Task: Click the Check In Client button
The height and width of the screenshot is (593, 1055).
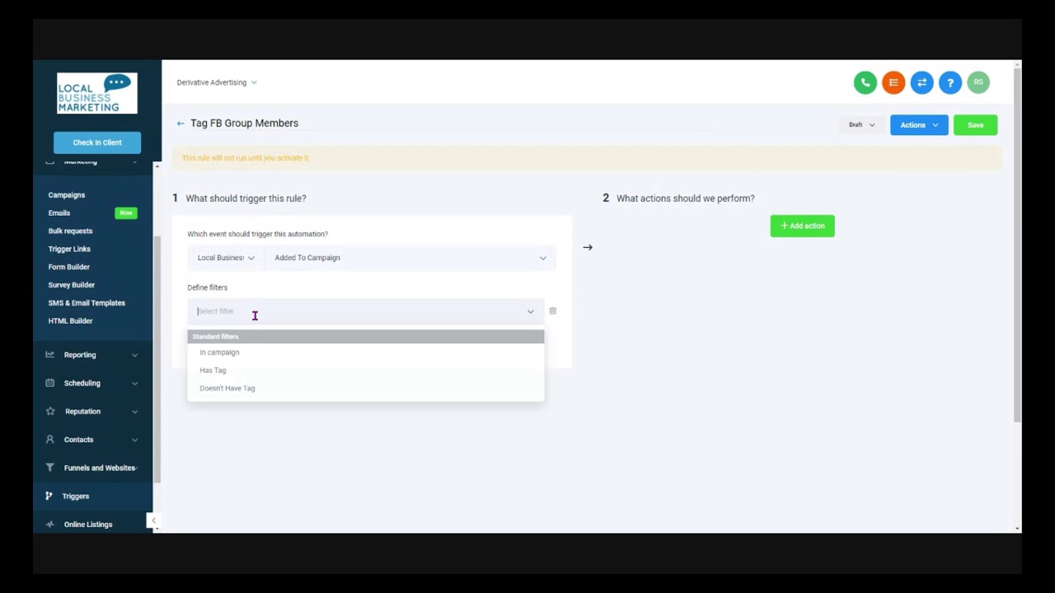Action: tap(97, 142)
